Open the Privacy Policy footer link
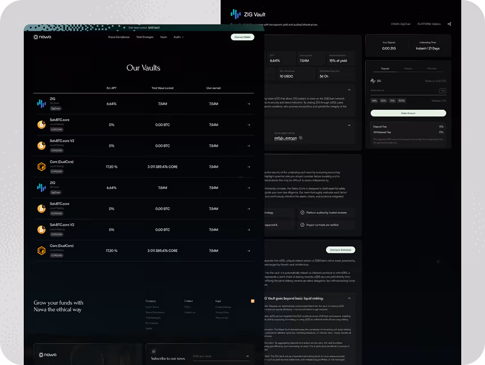 pyautogui.click(x=223, y=312)
